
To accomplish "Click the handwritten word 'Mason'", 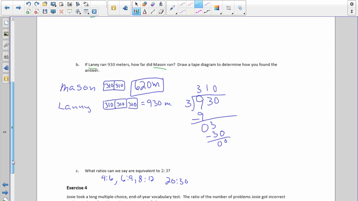I will tap(78, 87).
